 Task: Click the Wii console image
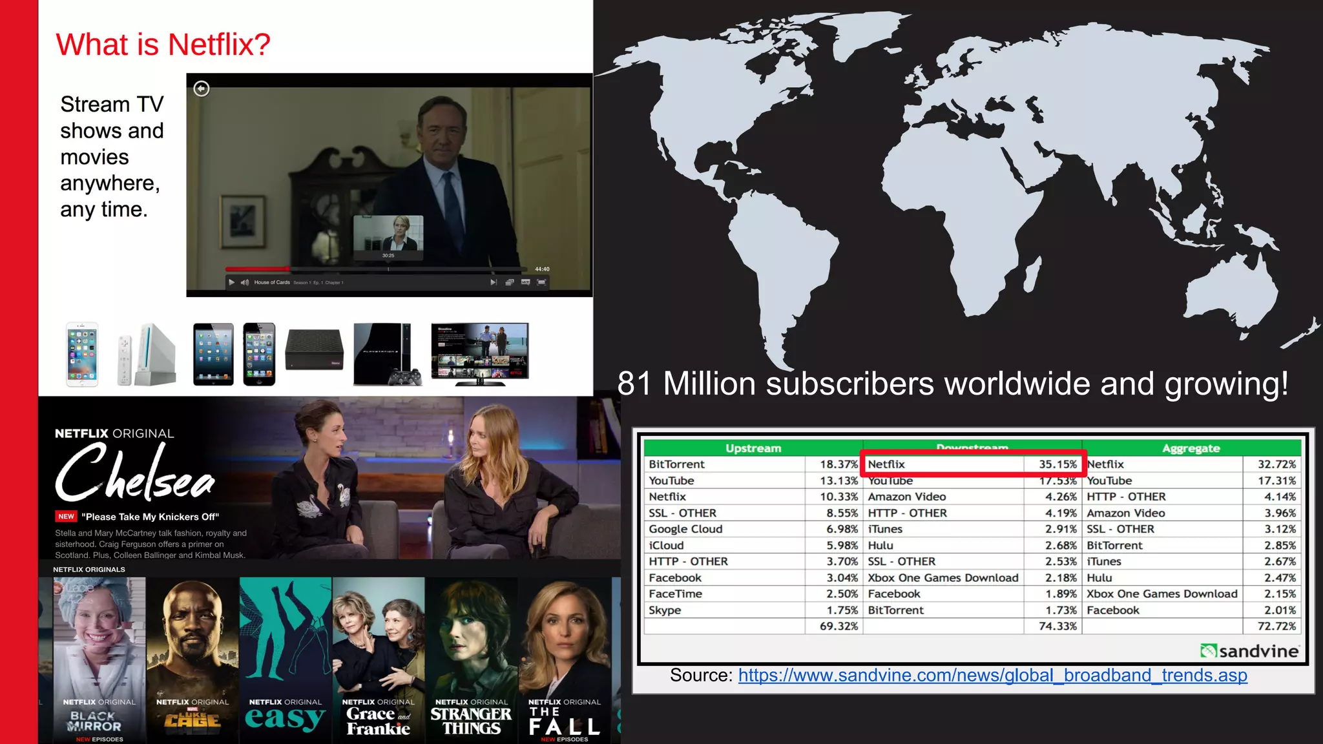tap(147, 354)
